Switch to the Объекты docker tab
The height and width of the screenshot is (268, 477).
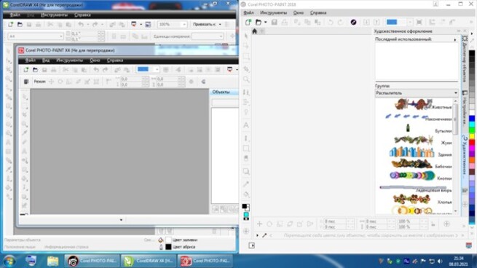[x=221, y=92]
